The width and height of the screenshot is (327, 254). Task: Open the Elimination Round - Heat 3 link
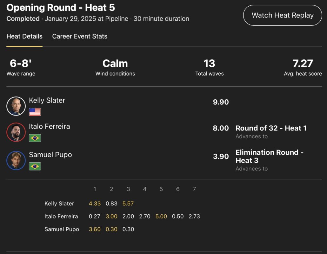coord(269,156)
